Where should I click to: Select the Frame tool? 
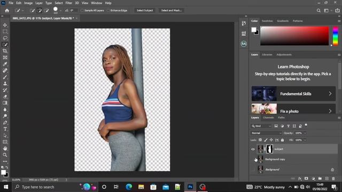tap(5, 58)
